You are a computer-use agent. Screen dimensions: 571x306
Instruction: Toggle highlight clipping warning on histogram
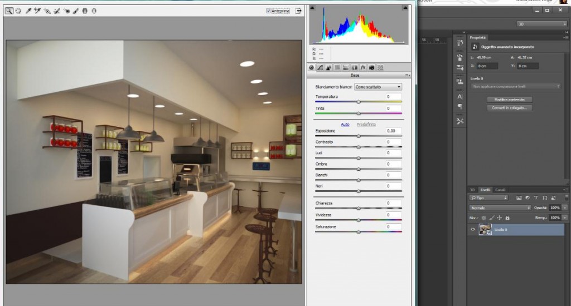coord(405,8)
